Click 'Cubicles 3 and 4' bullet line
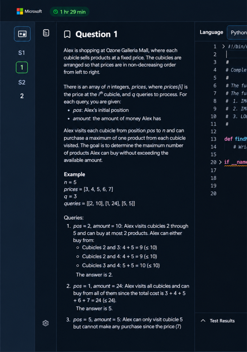 click(x=121, y=266)
